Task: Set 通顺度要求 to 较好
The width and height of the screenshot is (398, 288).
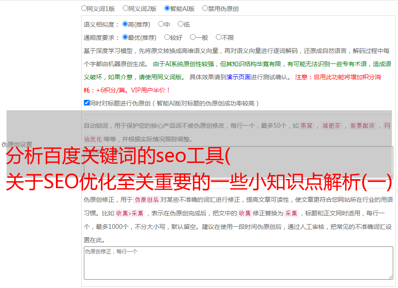Action: pos(167,37)
